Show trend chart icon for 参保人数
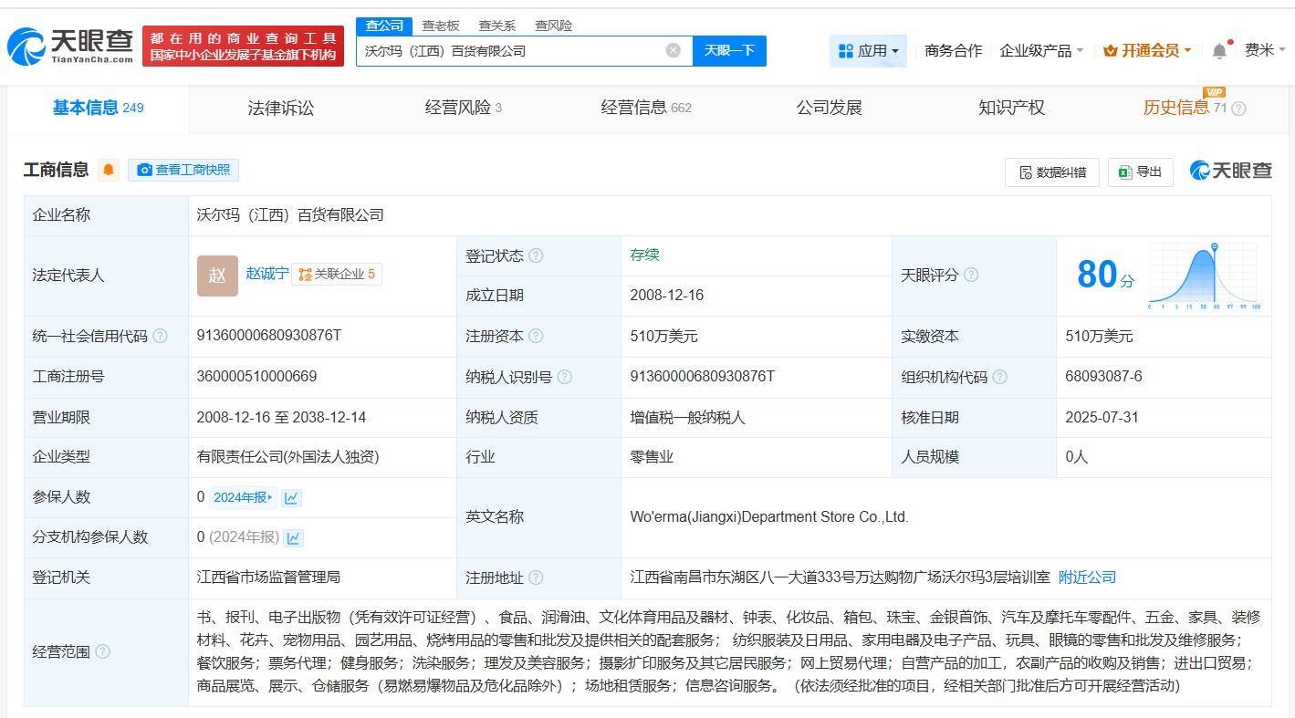 [x=291, y=497]
